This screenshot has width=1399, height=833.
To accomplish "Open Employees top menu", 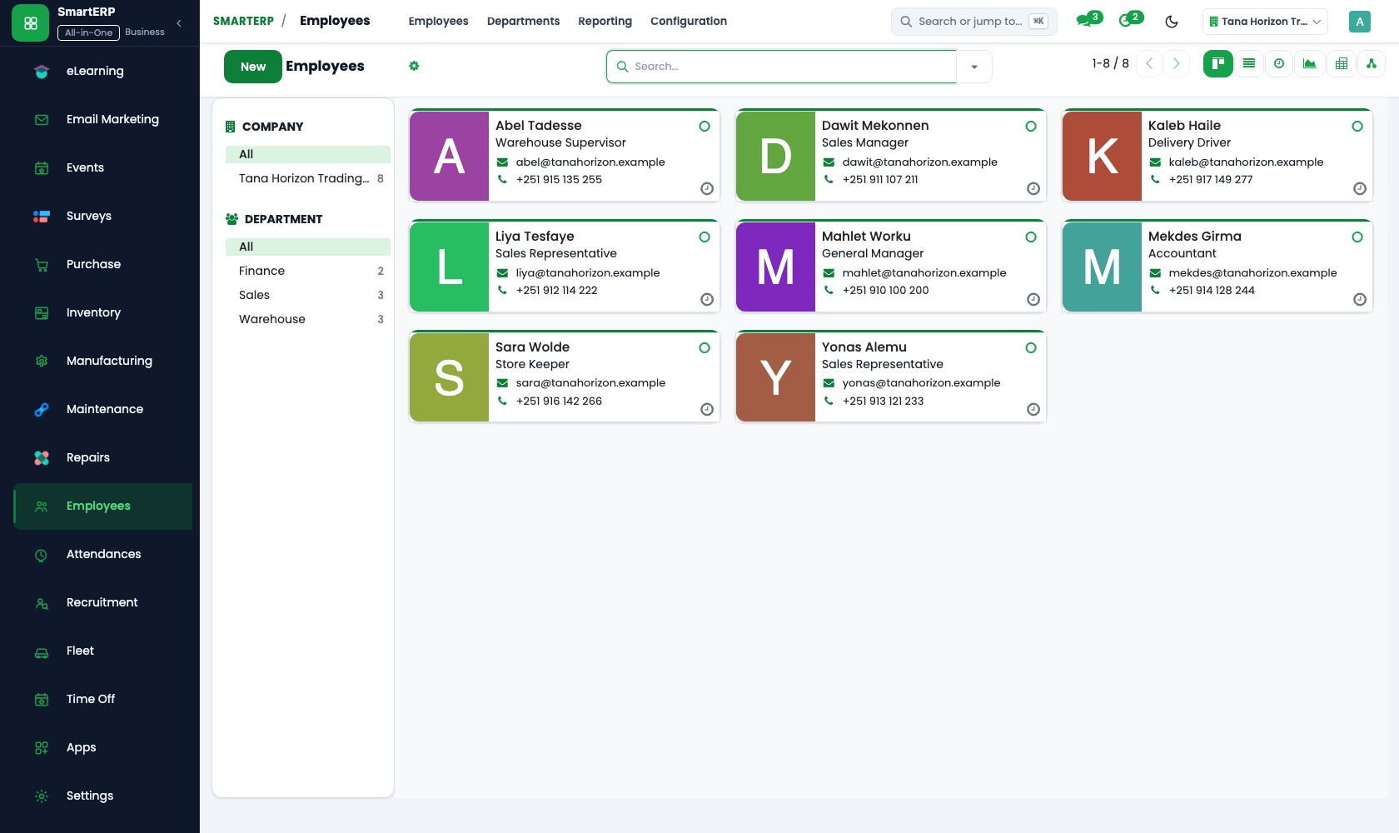I will (438, 22).
